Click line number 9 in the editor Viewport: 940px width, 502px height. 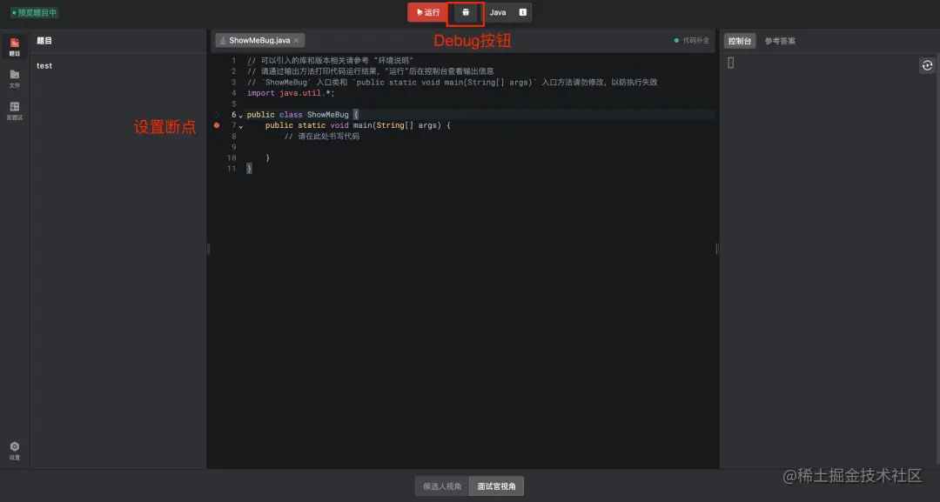(234, 147)
